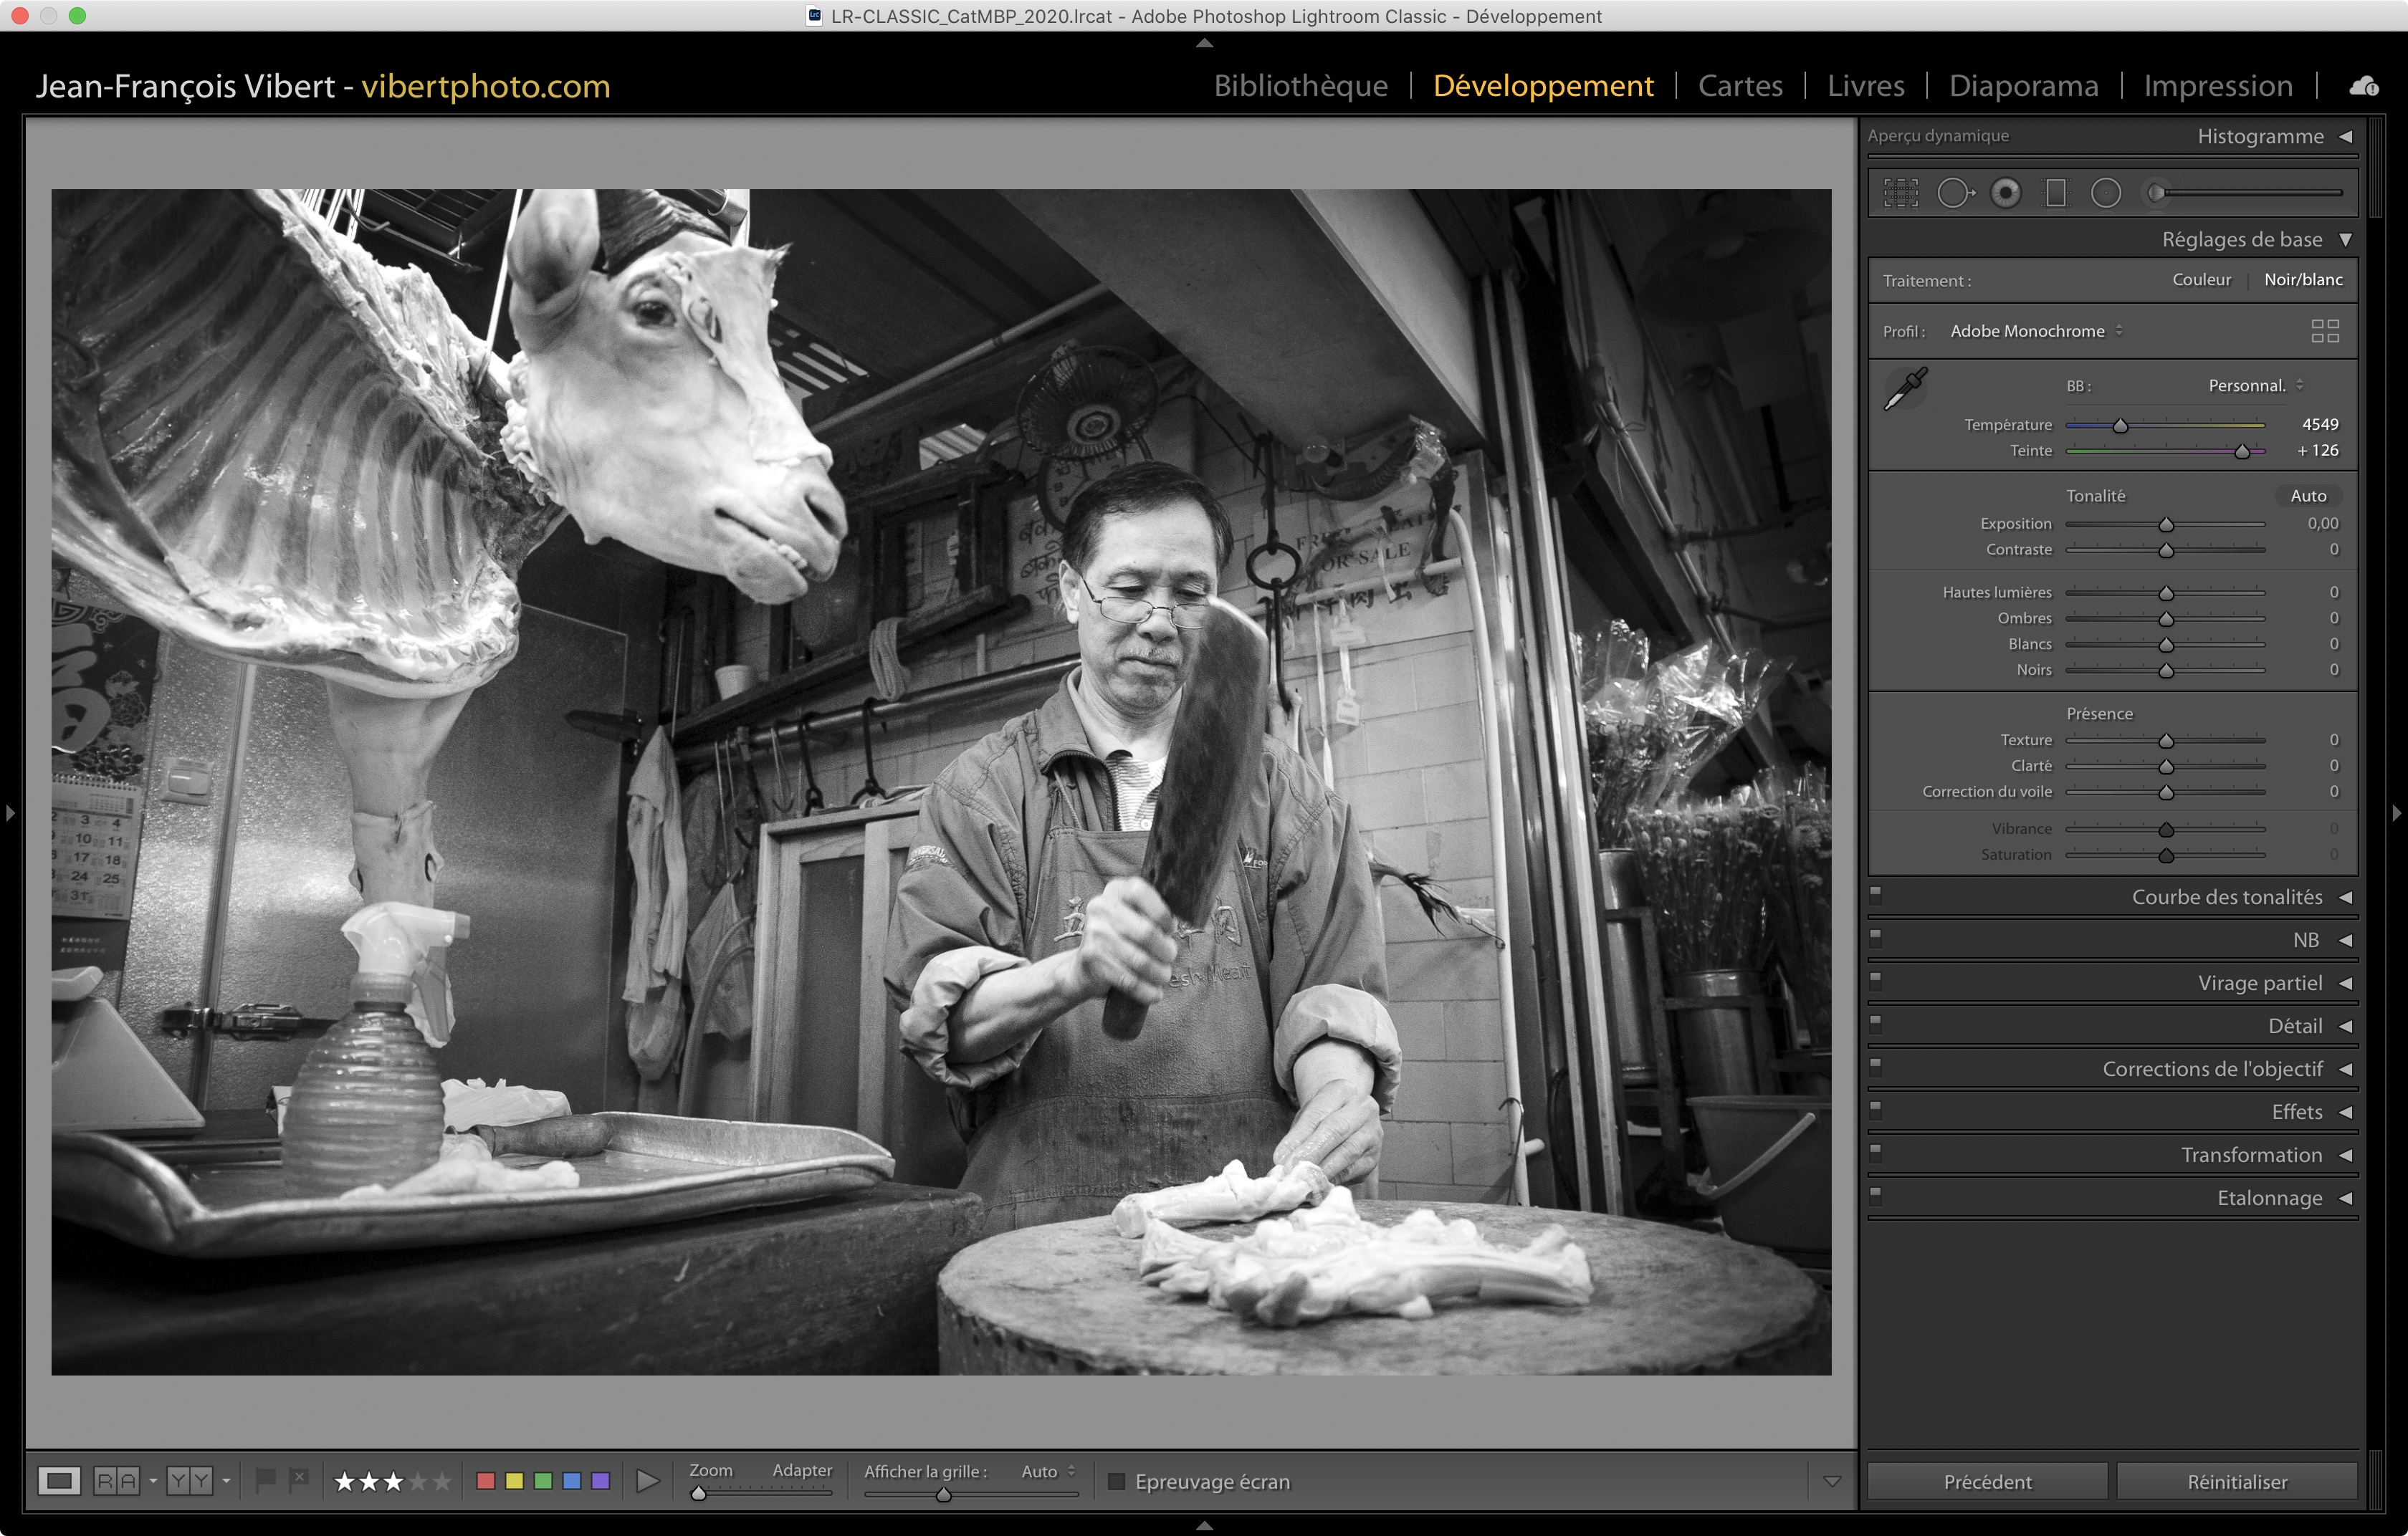The width and height of the screenshot is (2408, 1536).
Task: Open the profile browser grid icon
Action: 2325,331
